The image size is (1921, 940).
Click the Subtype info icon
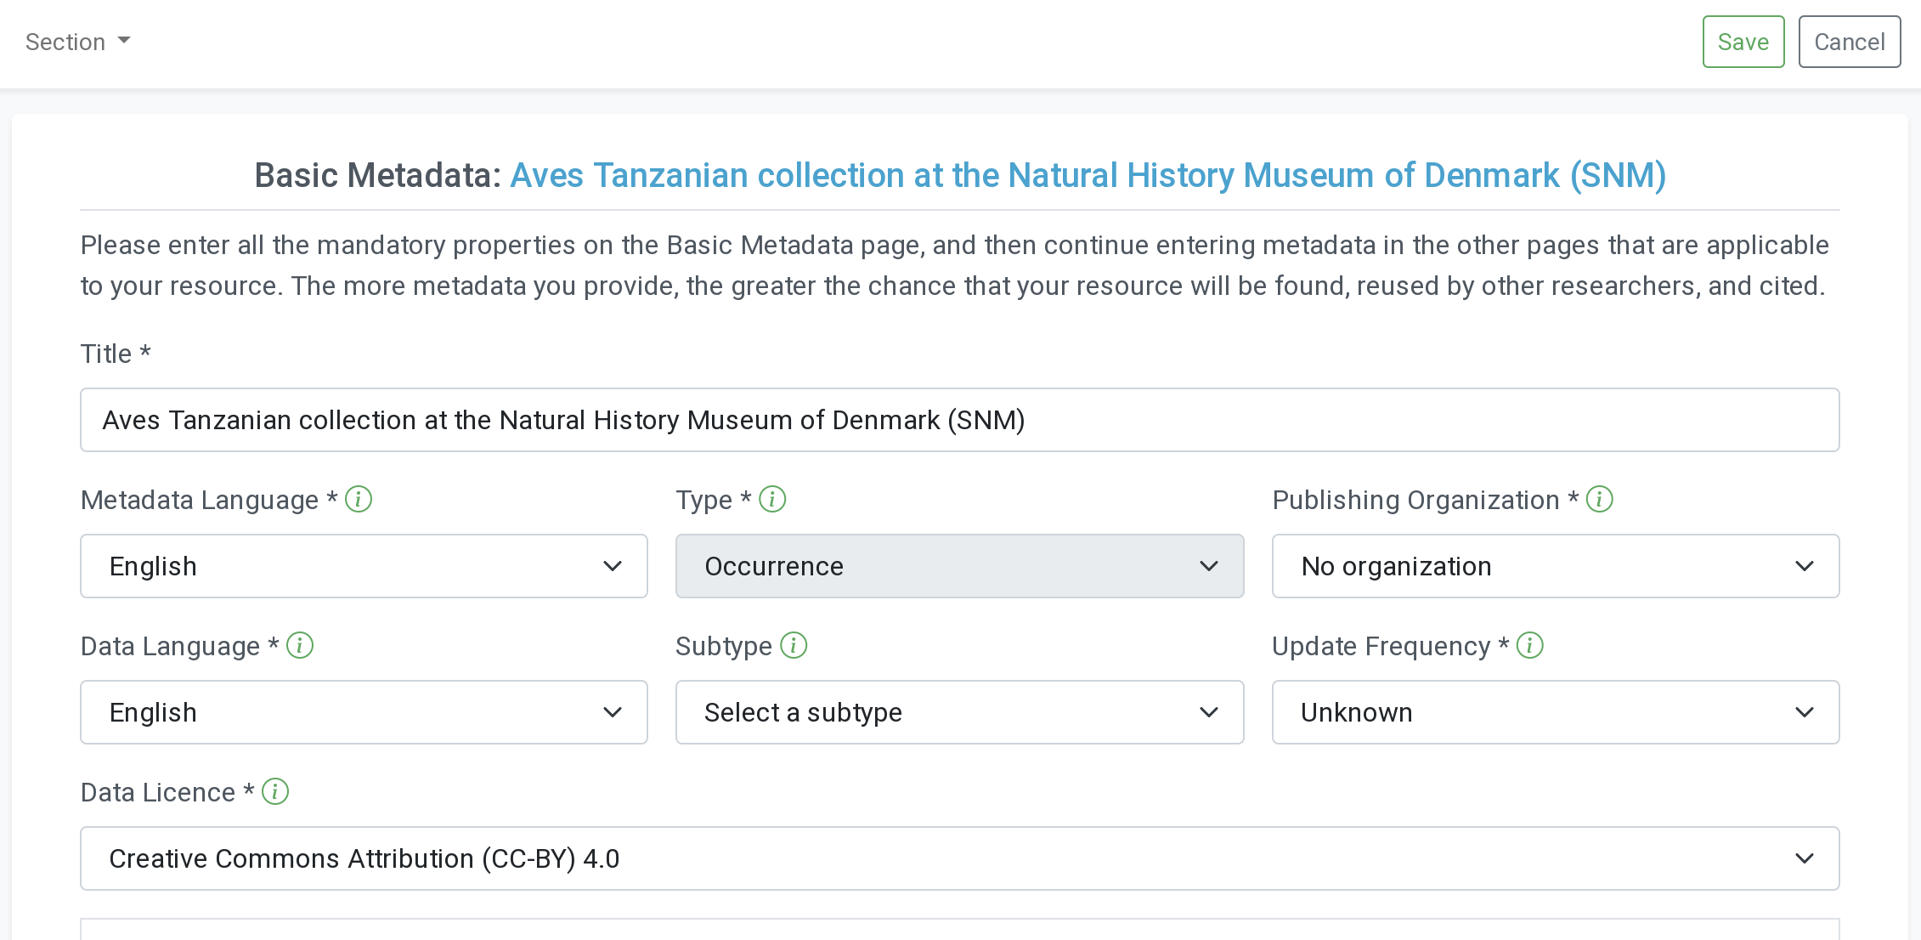coord(794,645)
